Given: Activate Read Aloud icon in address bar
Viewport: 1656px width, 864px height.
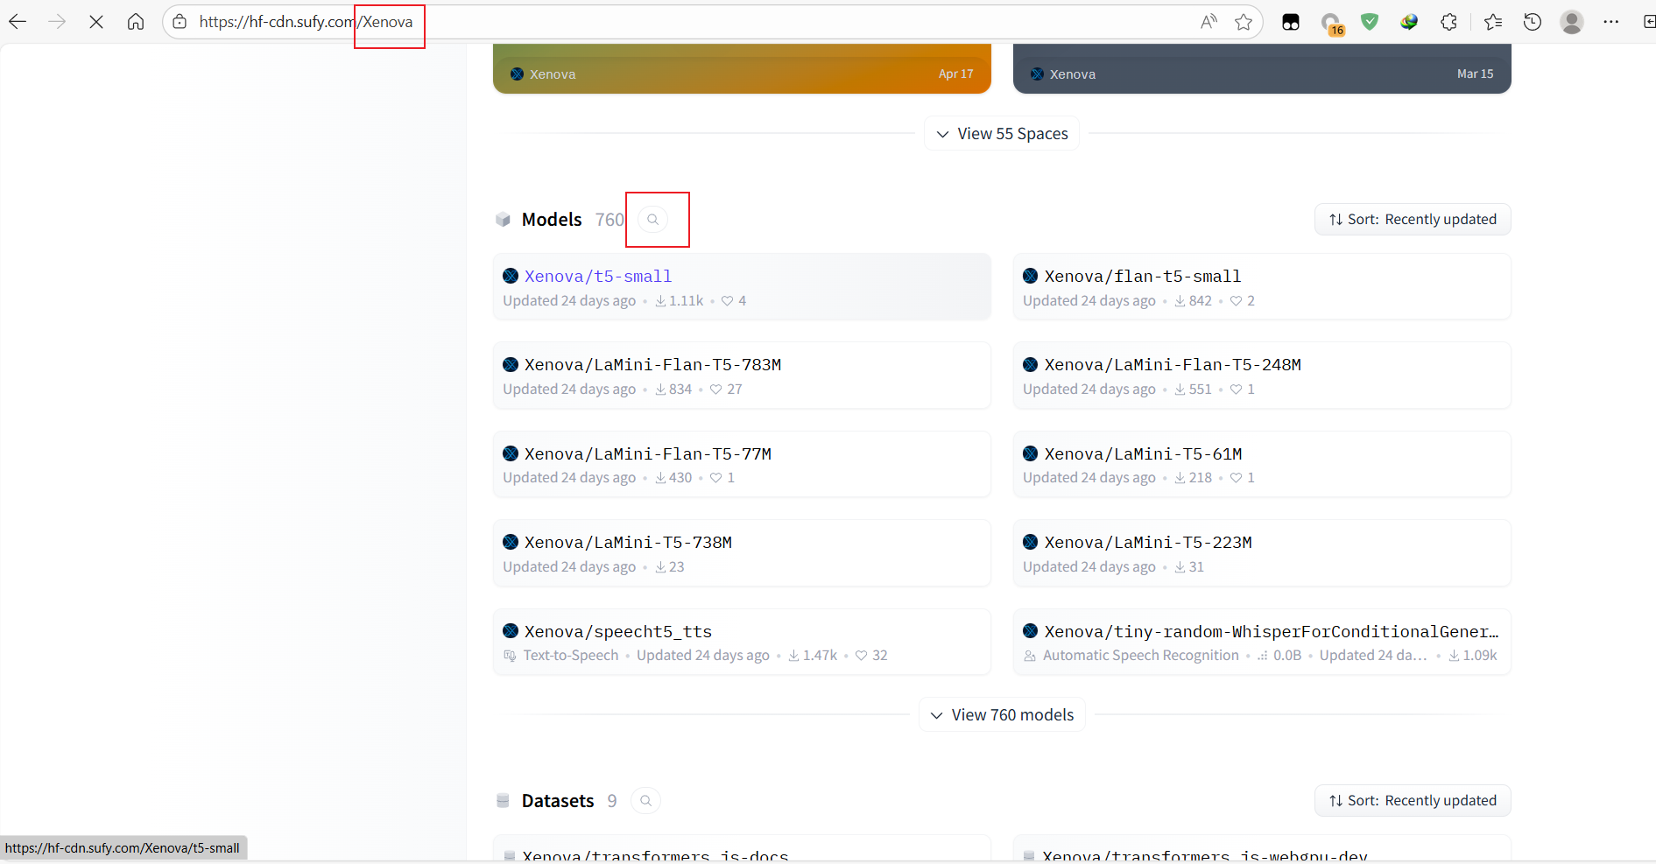Looking at the screenshot, I should pos(1209,22).
